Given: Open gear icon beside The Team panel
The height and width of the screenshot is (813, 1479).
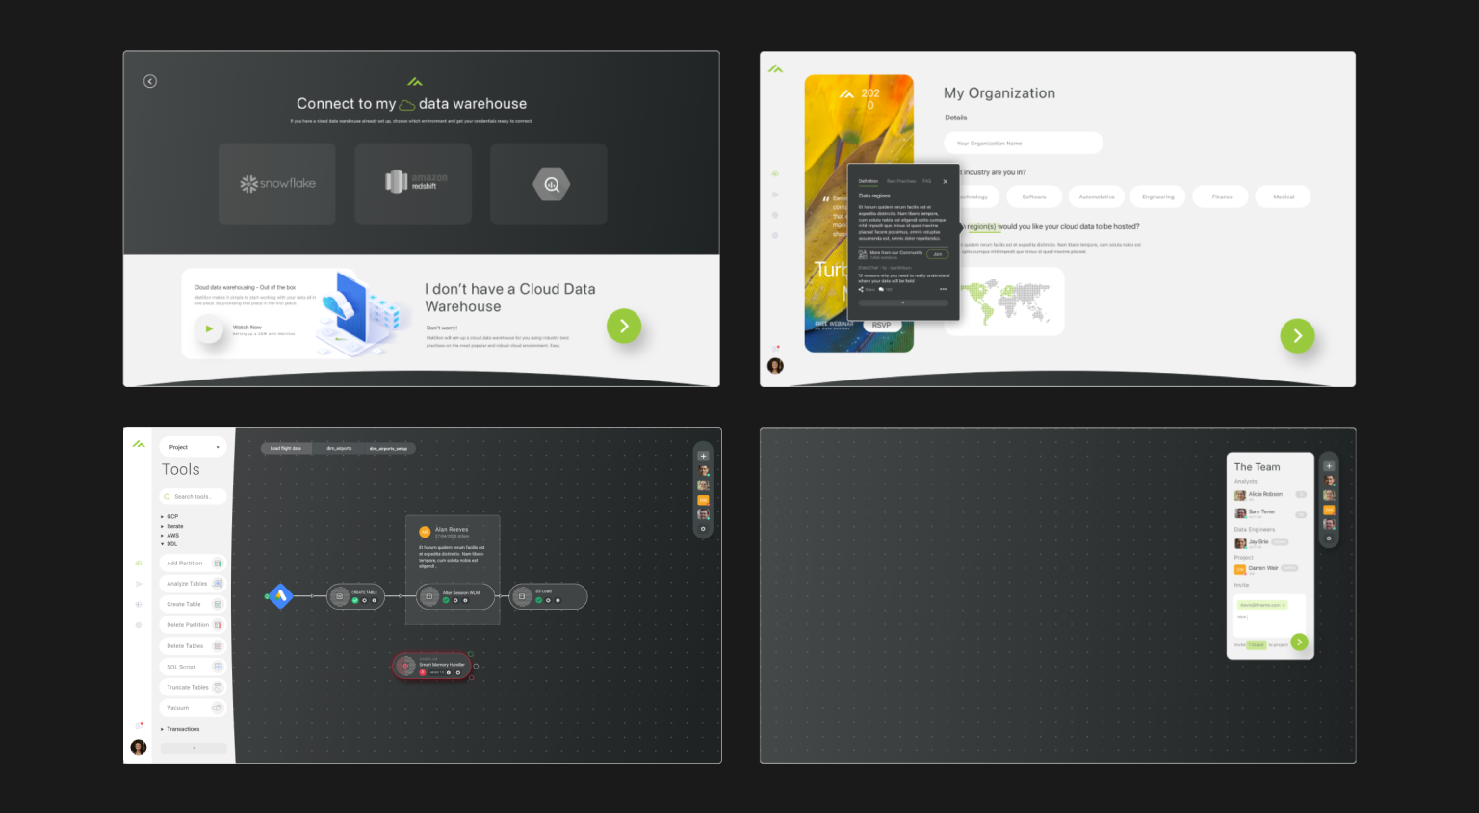Looking at the screenshot, I should [x=1329, y=538].
